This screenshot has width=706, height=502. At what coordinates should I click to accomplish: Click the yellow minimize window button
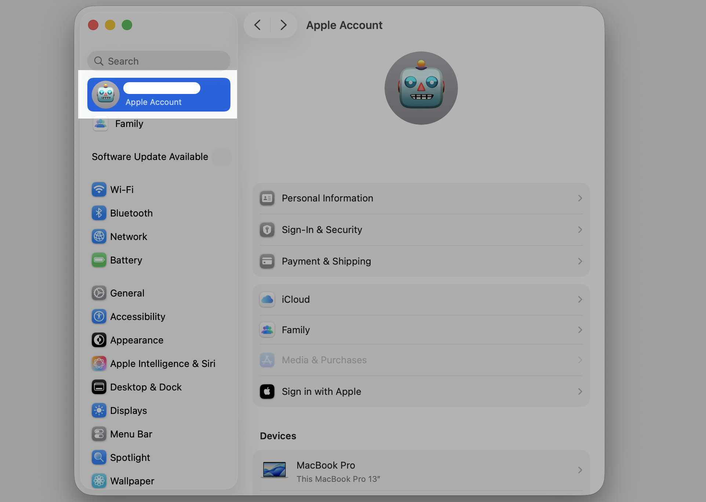click(x=110, y=25)
